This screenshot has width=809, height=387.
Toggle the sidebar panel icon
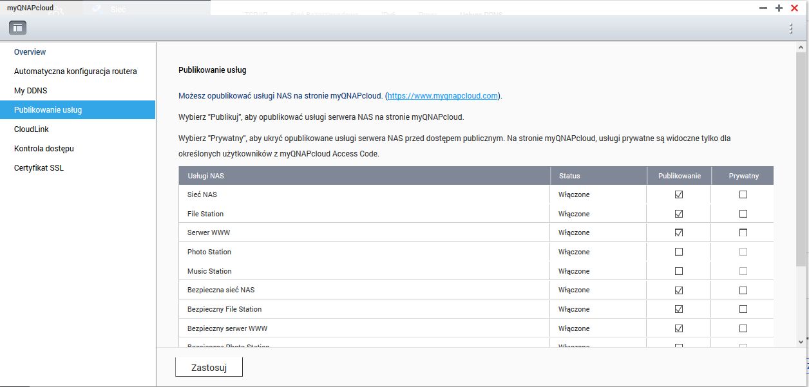tap(17, 28)
